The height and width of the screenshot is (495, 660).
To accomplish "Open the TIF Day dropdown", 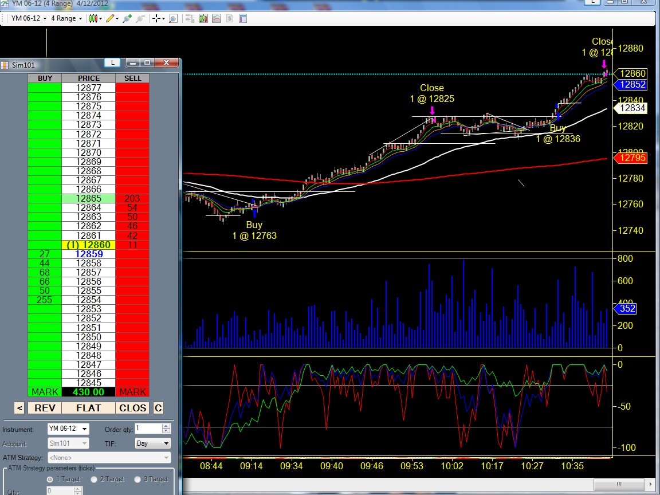I will coord(153,443).
